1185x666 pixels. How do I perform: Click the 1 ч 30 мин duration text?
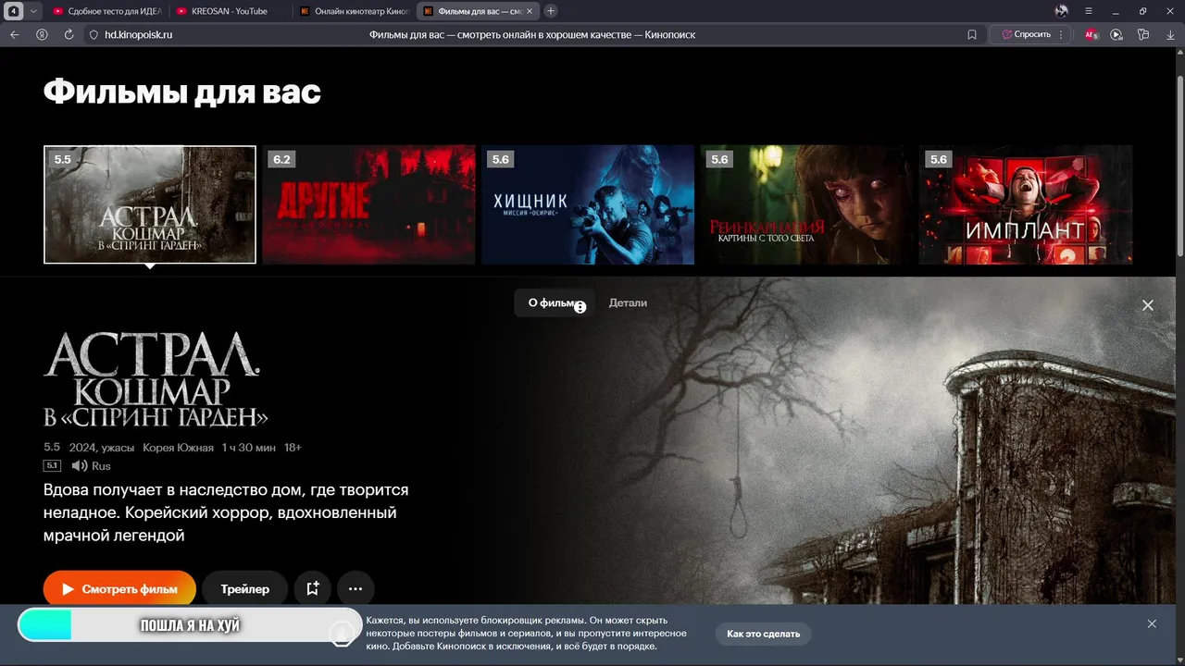[x=248, y=448]
